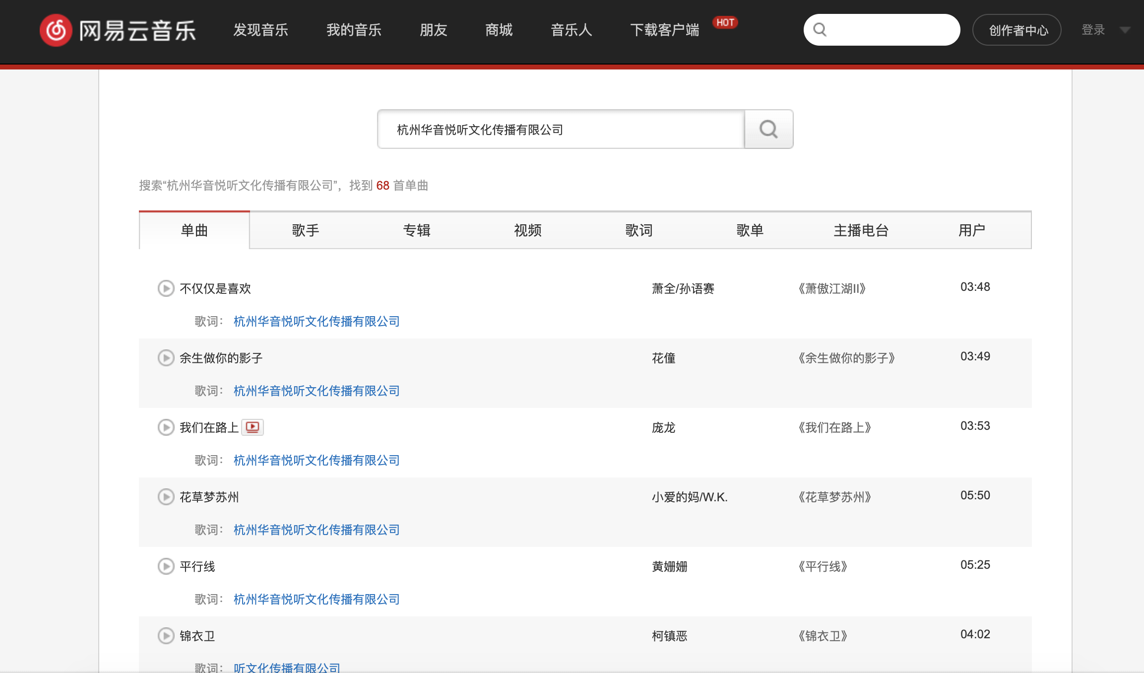Click the magnifier search button beside query

(768, 130)
